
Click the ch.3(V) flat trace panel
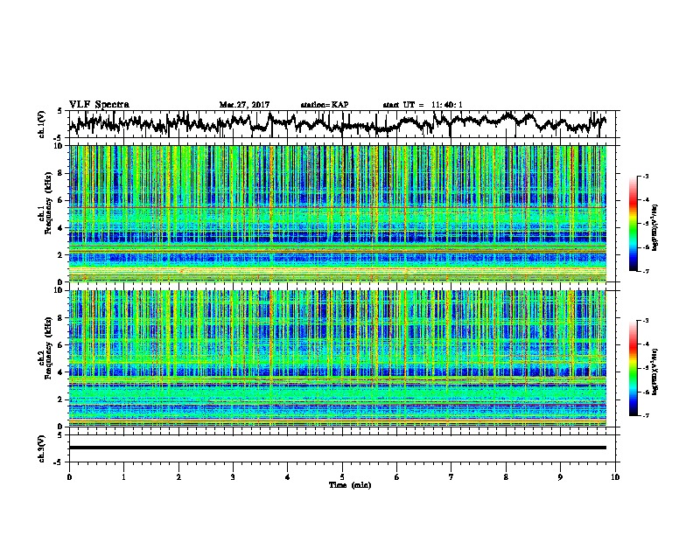[x=342, y=448]
